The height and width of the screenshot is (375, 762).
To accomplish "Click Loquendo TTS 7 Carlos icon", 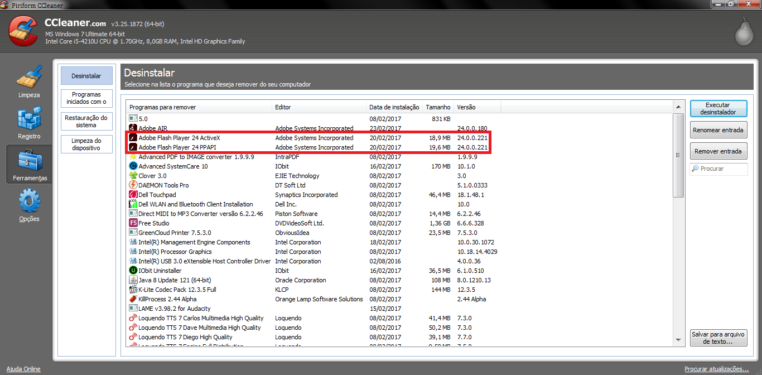I will coord(133,318).
